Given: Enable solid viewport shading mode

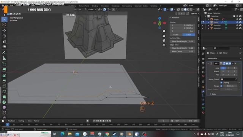Looking at the screenshot, I should point(185,10).
